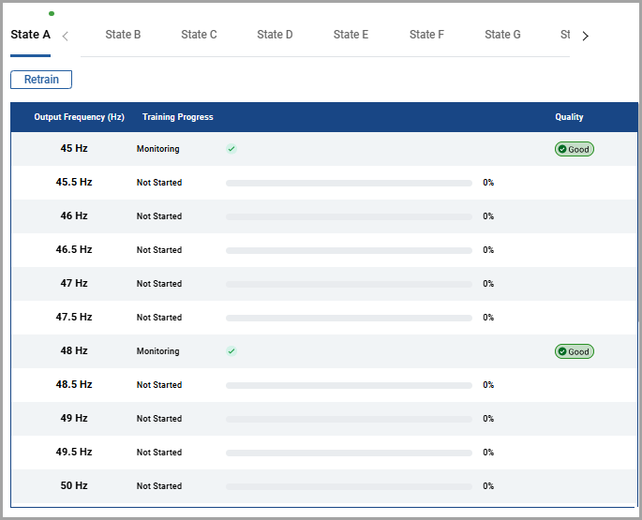
Task: Select the active State A tab
Action: click(30, 35)
